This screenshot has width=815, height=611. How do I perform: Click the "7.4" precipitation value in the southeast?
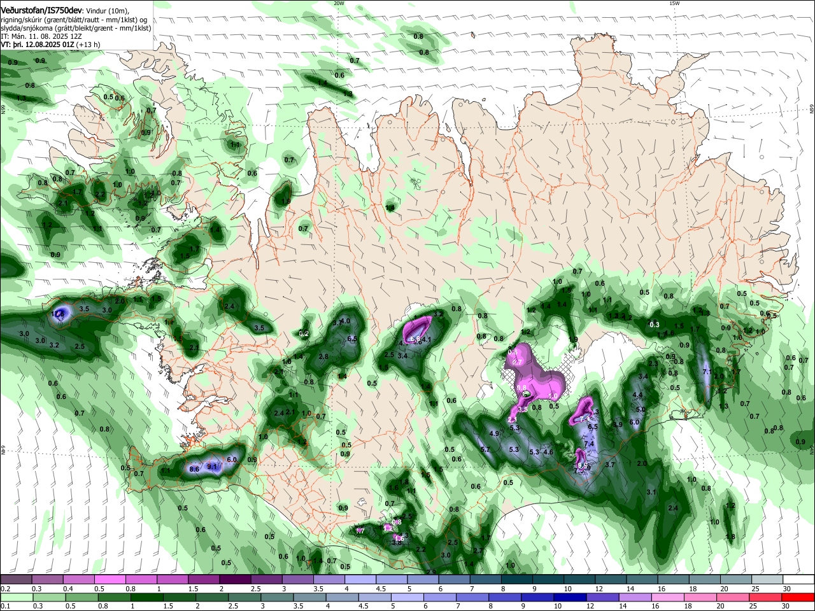589,444
